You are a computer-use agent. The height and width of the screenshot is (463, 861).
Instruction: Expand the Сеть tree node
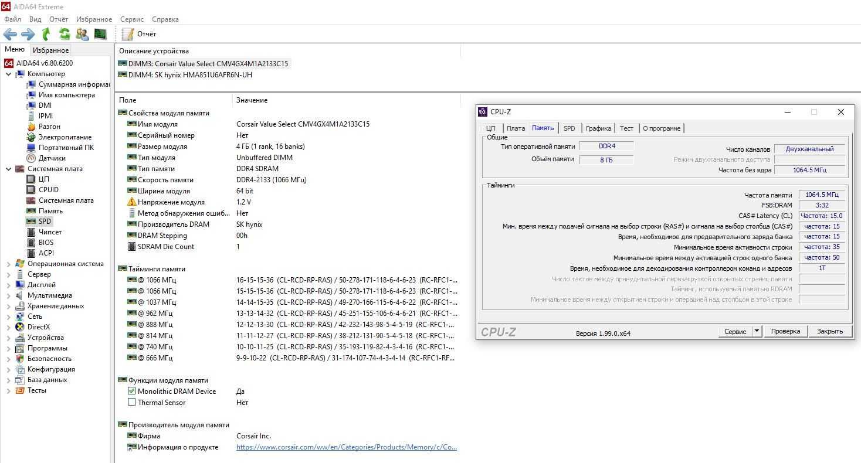(8, 316)
